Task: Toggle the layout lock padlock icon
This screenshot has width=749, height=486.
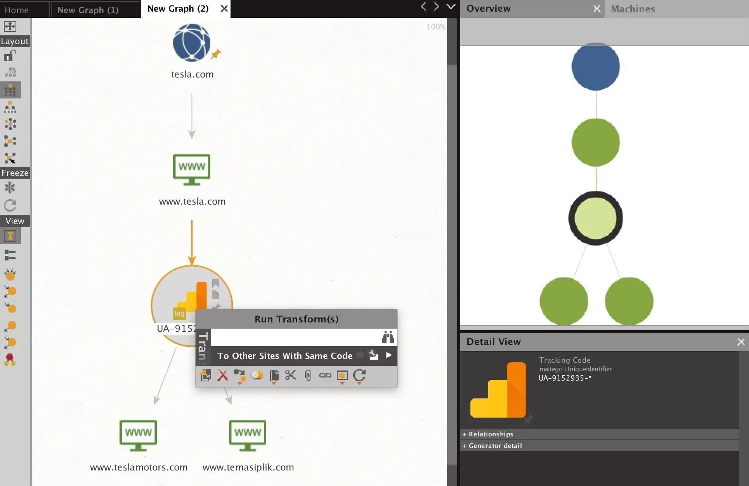Action: pos(10,56)
